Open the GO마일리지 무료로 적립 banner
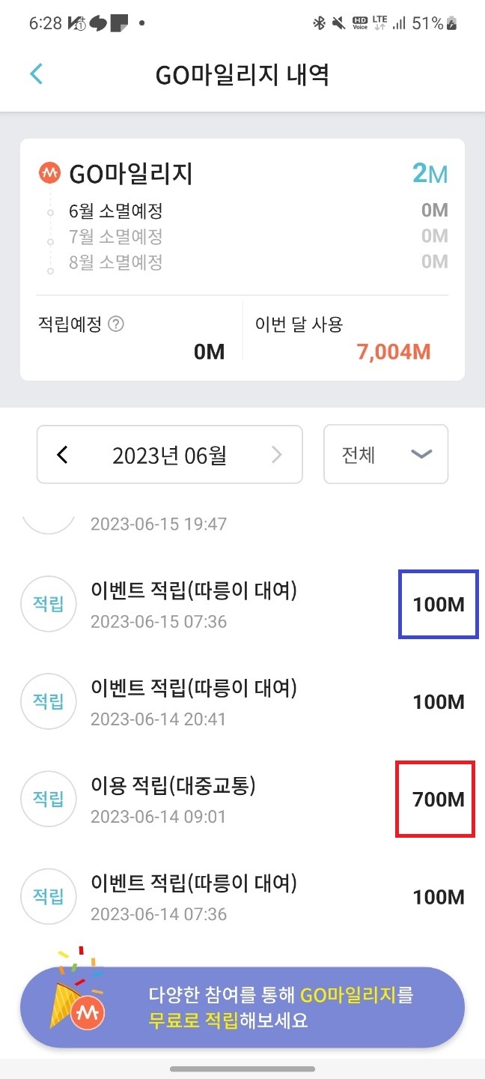The image size is (485, 1079). pos(242,1006)
